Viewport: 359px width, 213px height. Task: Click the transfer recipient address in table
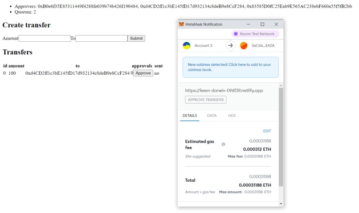(x=78, y=73)
